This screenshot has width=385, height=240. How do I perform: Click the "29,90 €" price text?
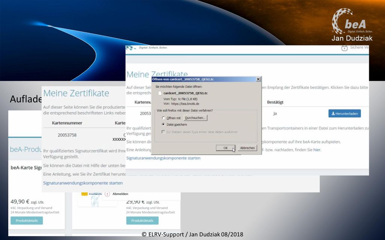(135, 202)
